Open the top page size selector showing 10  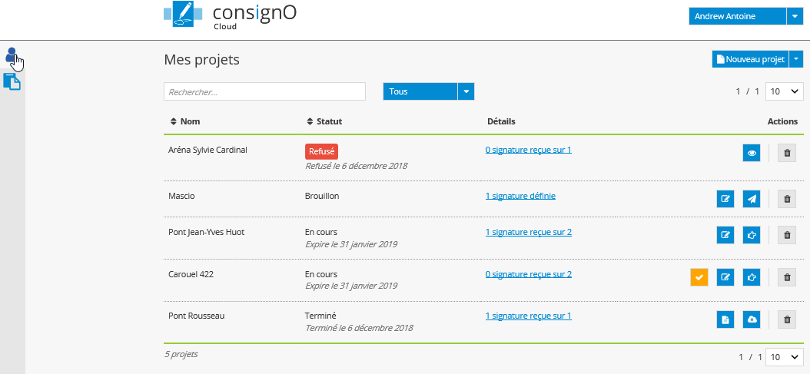(785, 91)
